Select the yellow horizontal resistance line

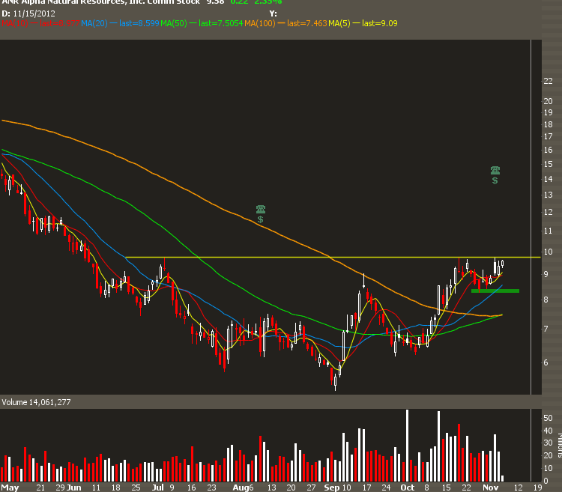(300, 258)
